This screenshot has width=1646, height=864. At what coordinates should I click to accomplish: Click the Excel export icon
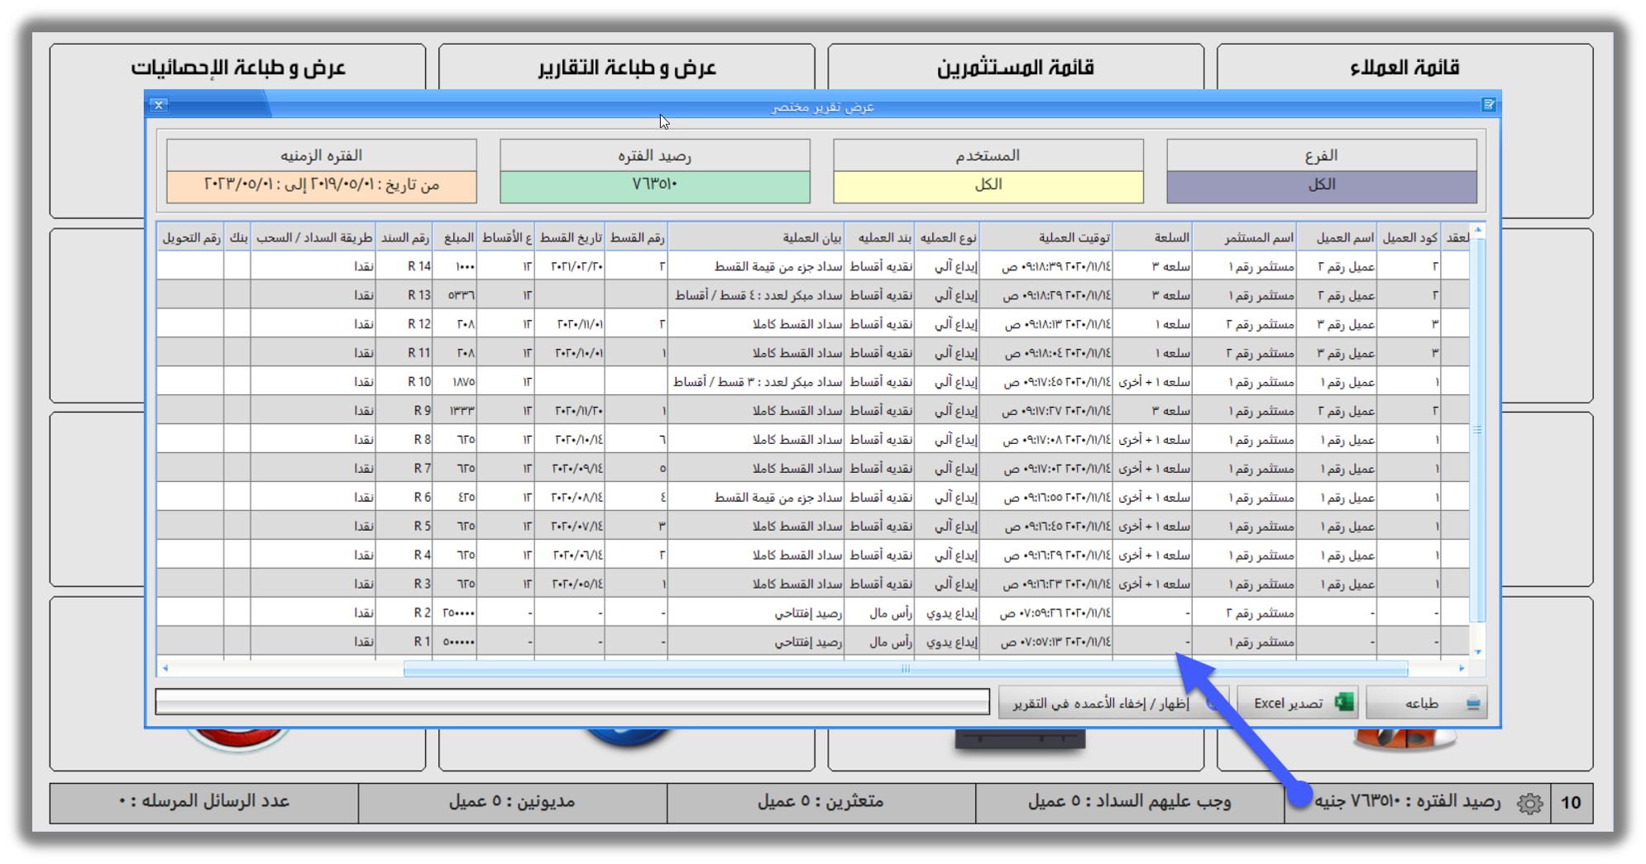coord(1343,703)
